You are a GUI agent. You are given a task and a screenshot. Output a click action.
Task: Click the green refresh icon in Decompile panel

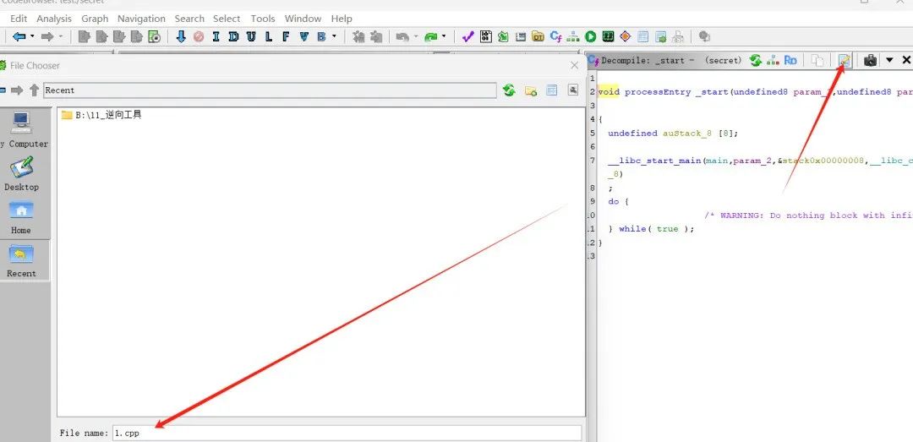pos(756,60)
